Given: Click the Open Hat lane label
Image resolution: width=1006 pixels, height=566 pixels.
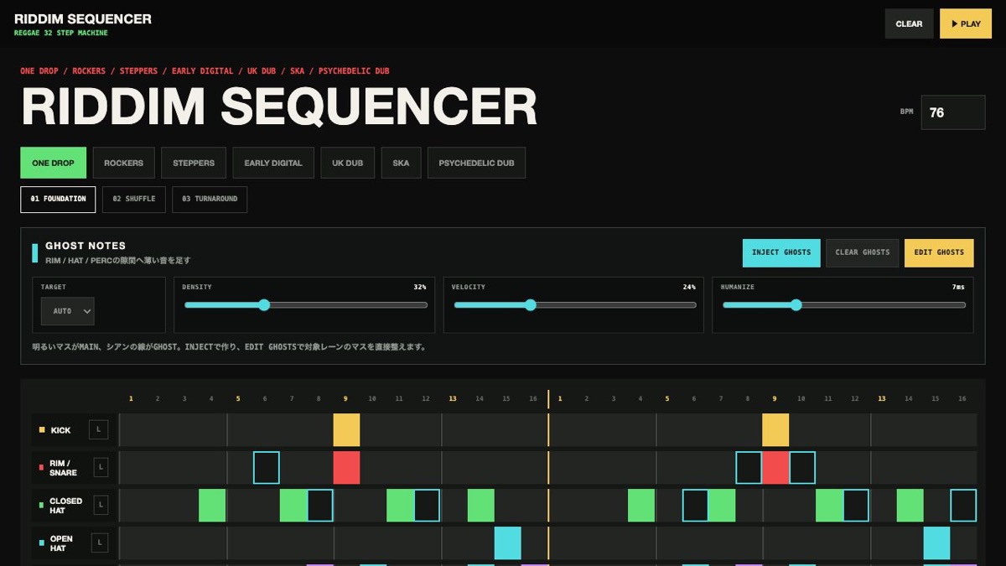Looking at the screenshot, I should (x=61, y=543).
